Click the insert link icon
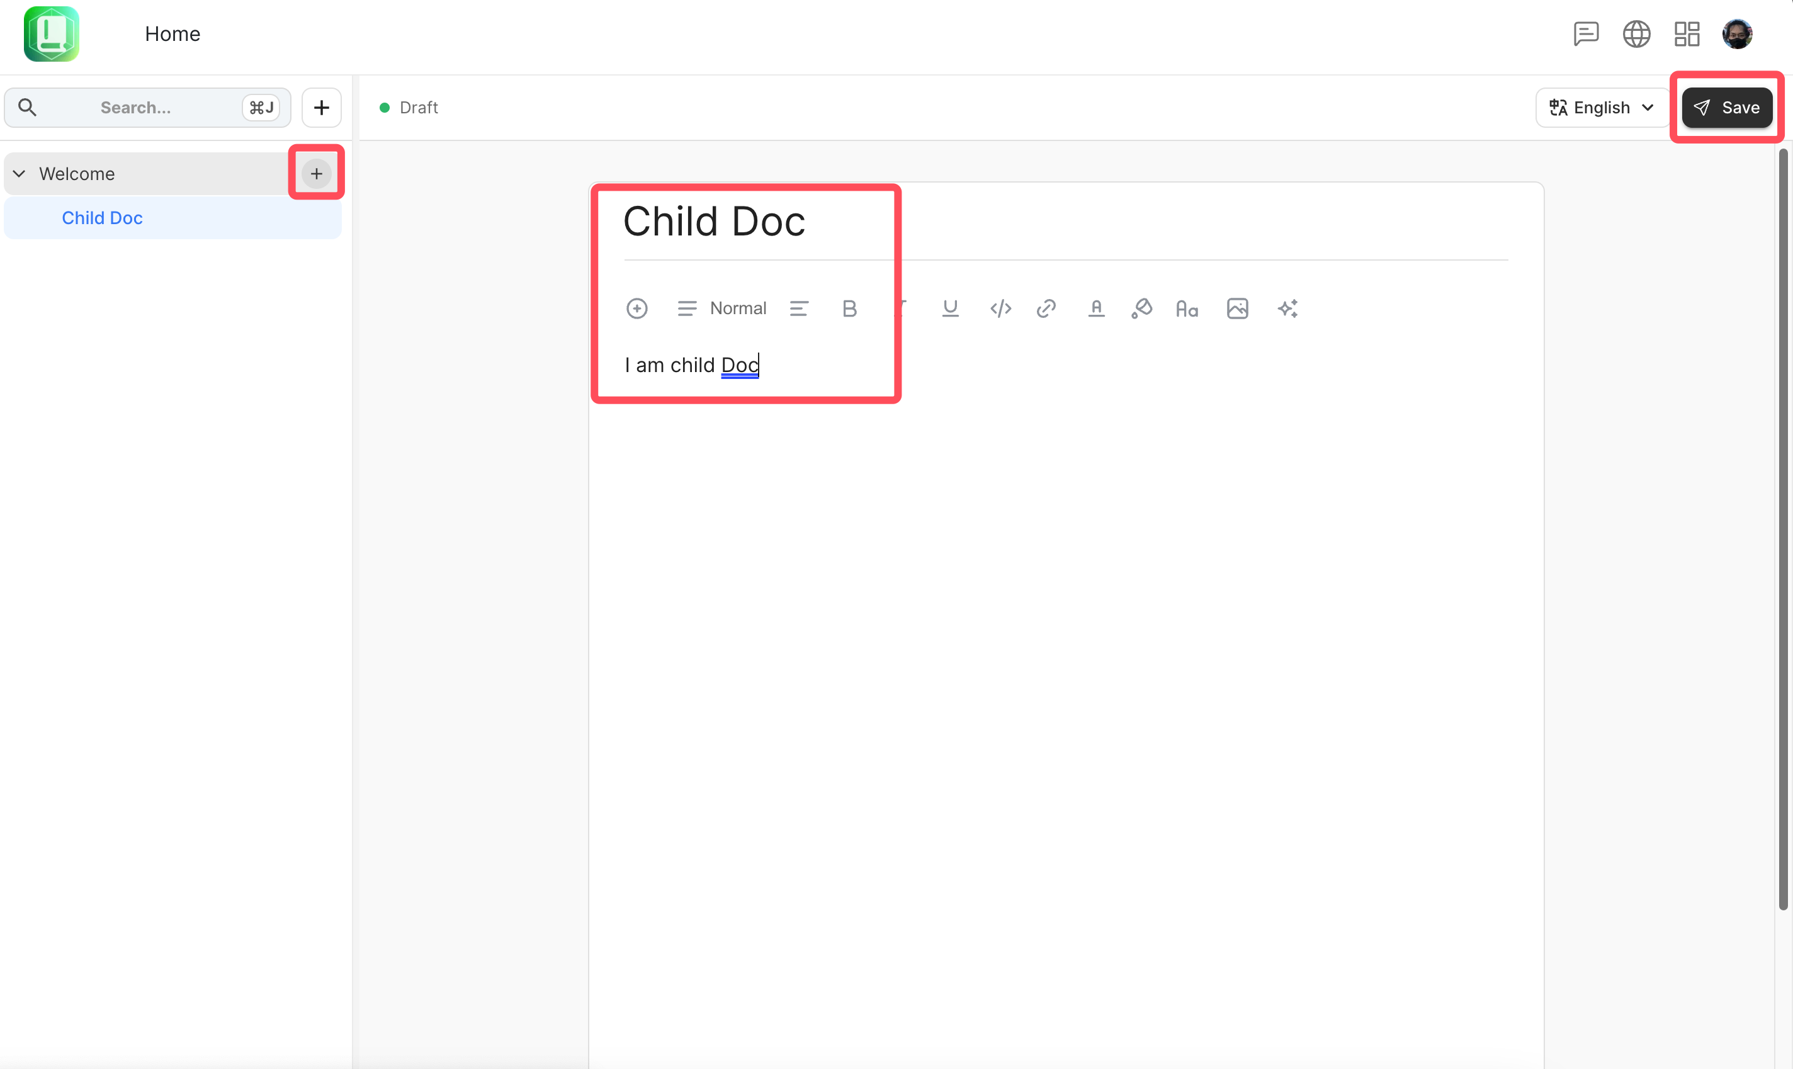Screen dimensions: 1793x1069 1046,308
